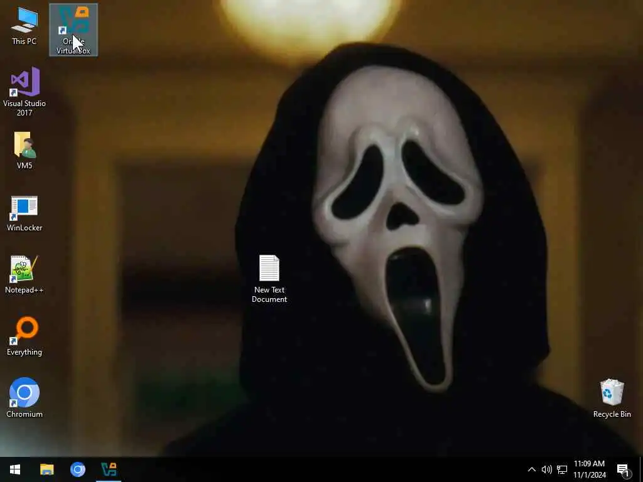Select the This PC desktop icon
Viewport: 643px width, 482px height.
click(24, 26)
